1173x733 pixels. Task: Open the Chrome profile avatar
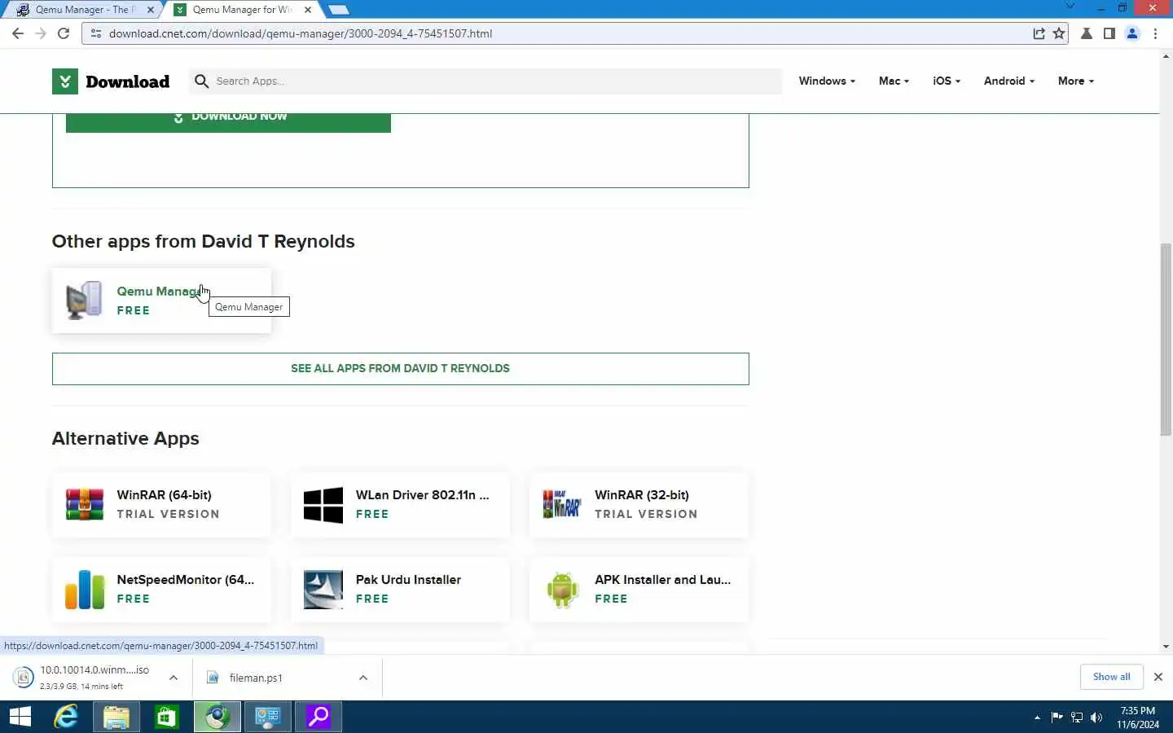(1132, 33)
